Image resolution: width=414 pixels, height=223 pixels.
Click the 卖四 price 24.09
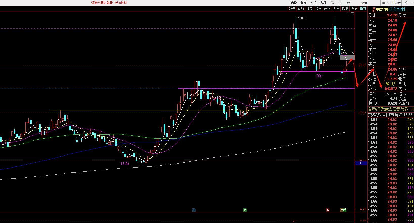pyautogui.click(x=392, y=25)
